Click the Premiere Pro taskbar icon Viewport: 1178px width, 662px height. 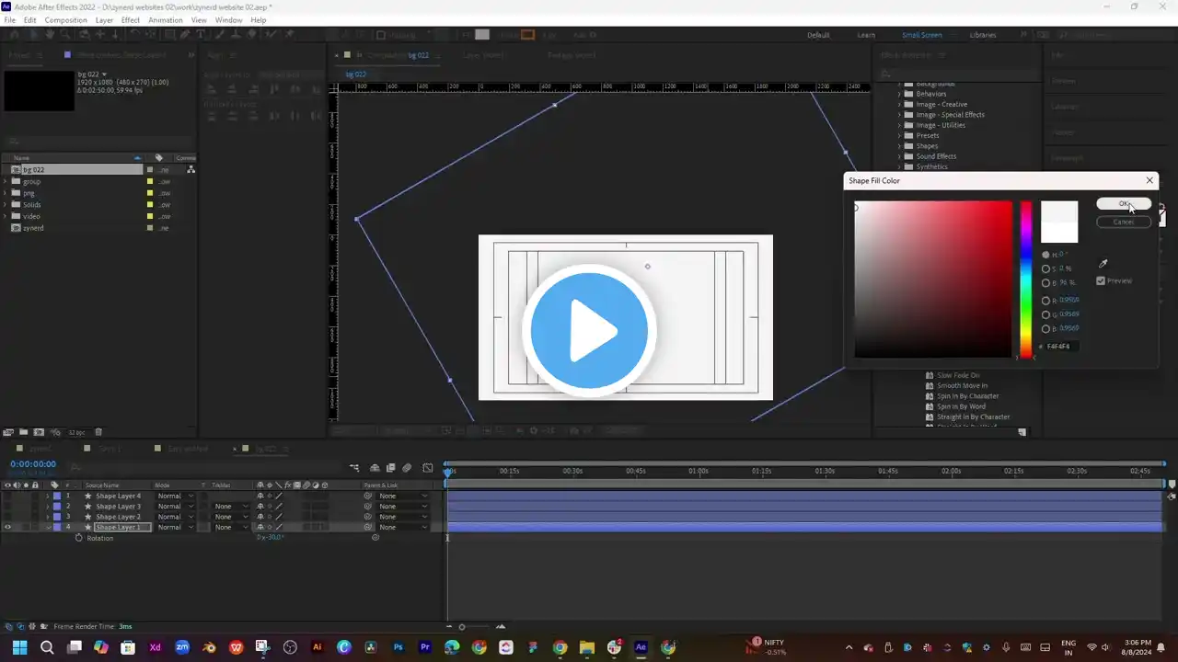point(425,647)
